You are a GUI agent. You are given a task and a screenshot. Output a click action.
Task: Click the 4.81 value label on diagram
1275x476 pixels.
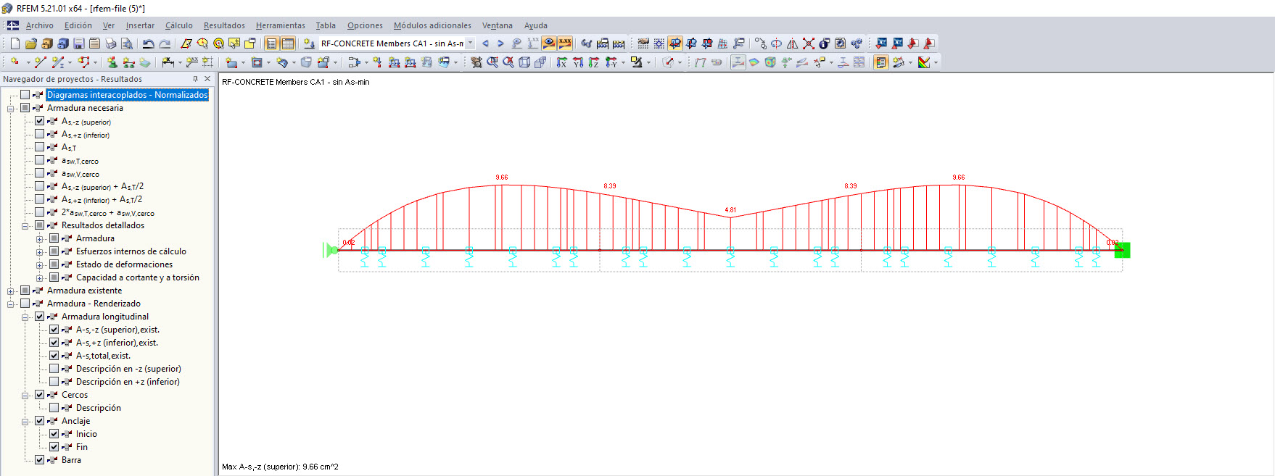point(730,210)
